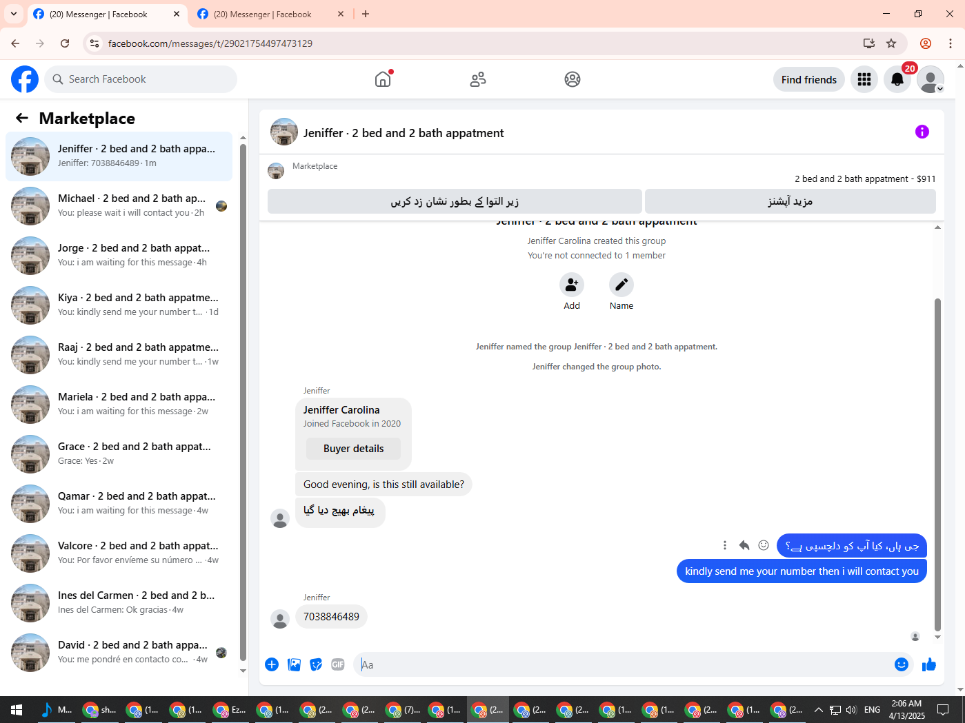This screenshot has height=723, width=965.
Task: Show hidden system tray icons
Action: [818, 709]
